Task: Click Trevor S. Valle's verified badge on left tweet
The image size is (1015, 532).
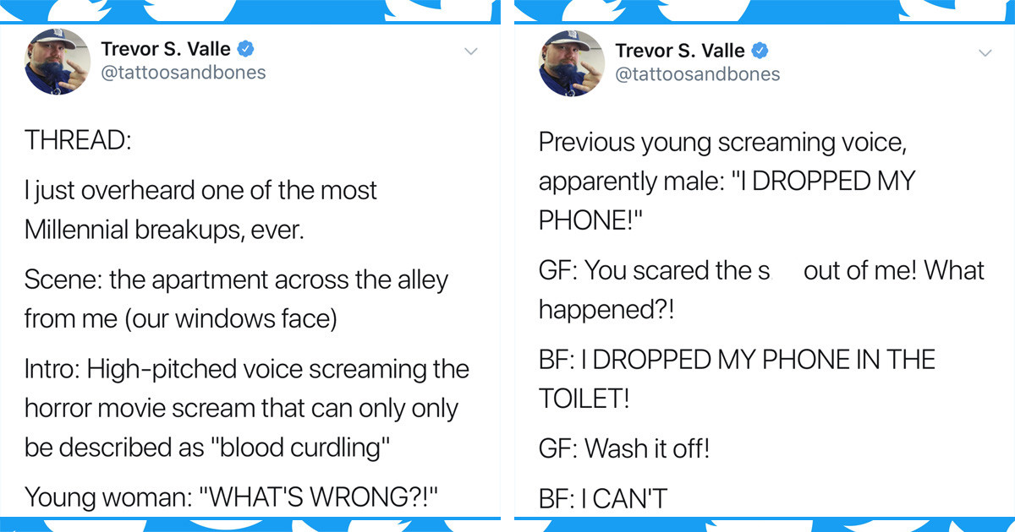Action: (245, 48)
